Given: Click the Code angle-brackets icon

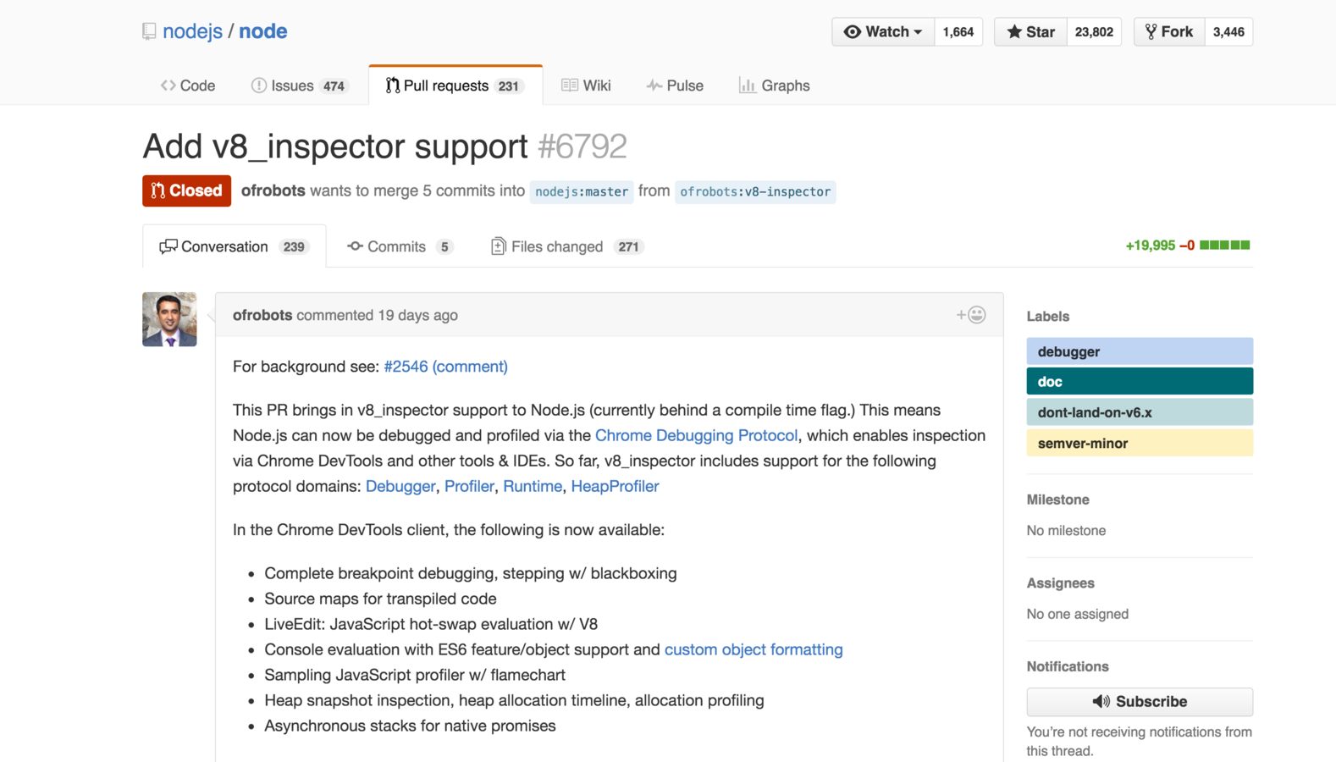Looking at the screenshot, I should tap(168, 86).
